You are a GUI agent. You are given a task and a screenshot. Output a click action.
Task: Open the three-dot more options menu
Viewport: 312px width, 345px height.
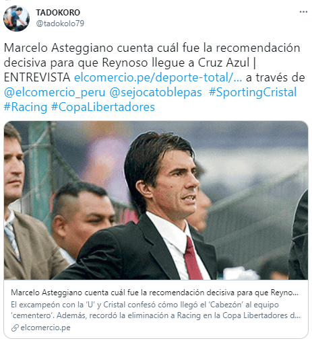click(303, 12)
